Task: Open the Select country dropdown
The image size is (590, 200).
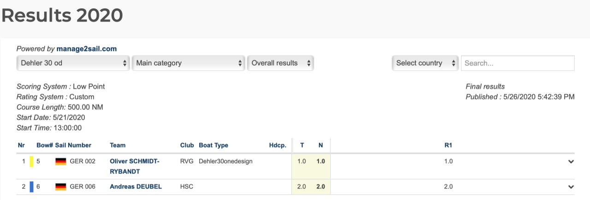Action: (425, 63)
